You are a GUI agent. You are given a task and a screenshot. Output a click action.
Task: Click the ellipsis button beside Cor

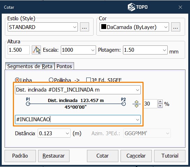pos(176,27)
